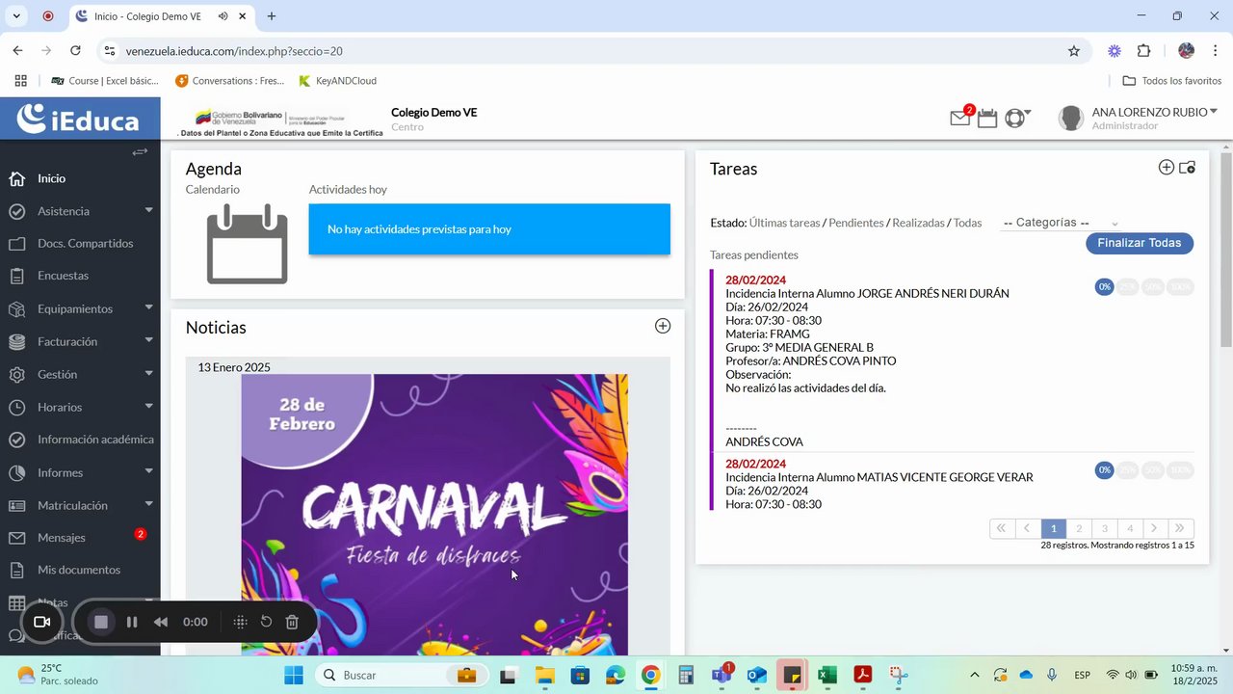
Task: Filter tasks by Últimas tareas
Action: 784,223
